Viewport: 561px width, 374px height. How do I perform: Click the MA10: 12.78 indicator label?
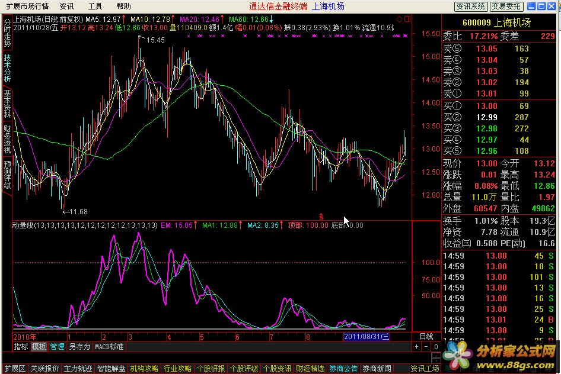coord(150,19)
